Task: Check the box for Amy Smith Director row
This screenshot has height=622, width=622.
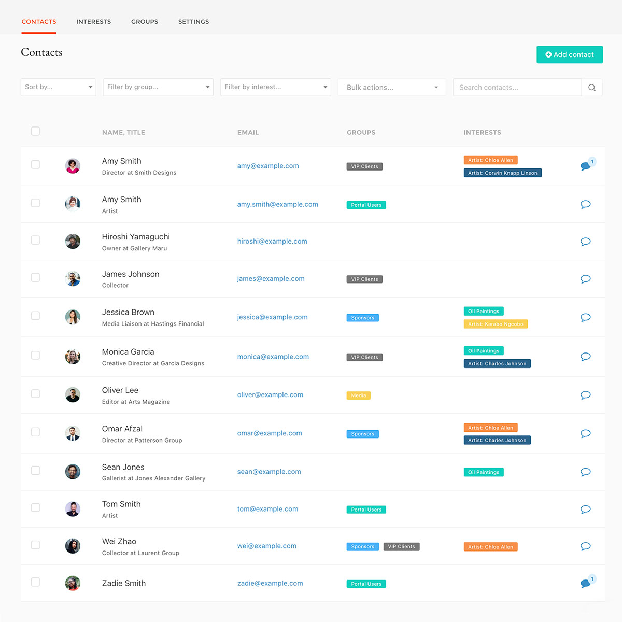Action: 35,164
